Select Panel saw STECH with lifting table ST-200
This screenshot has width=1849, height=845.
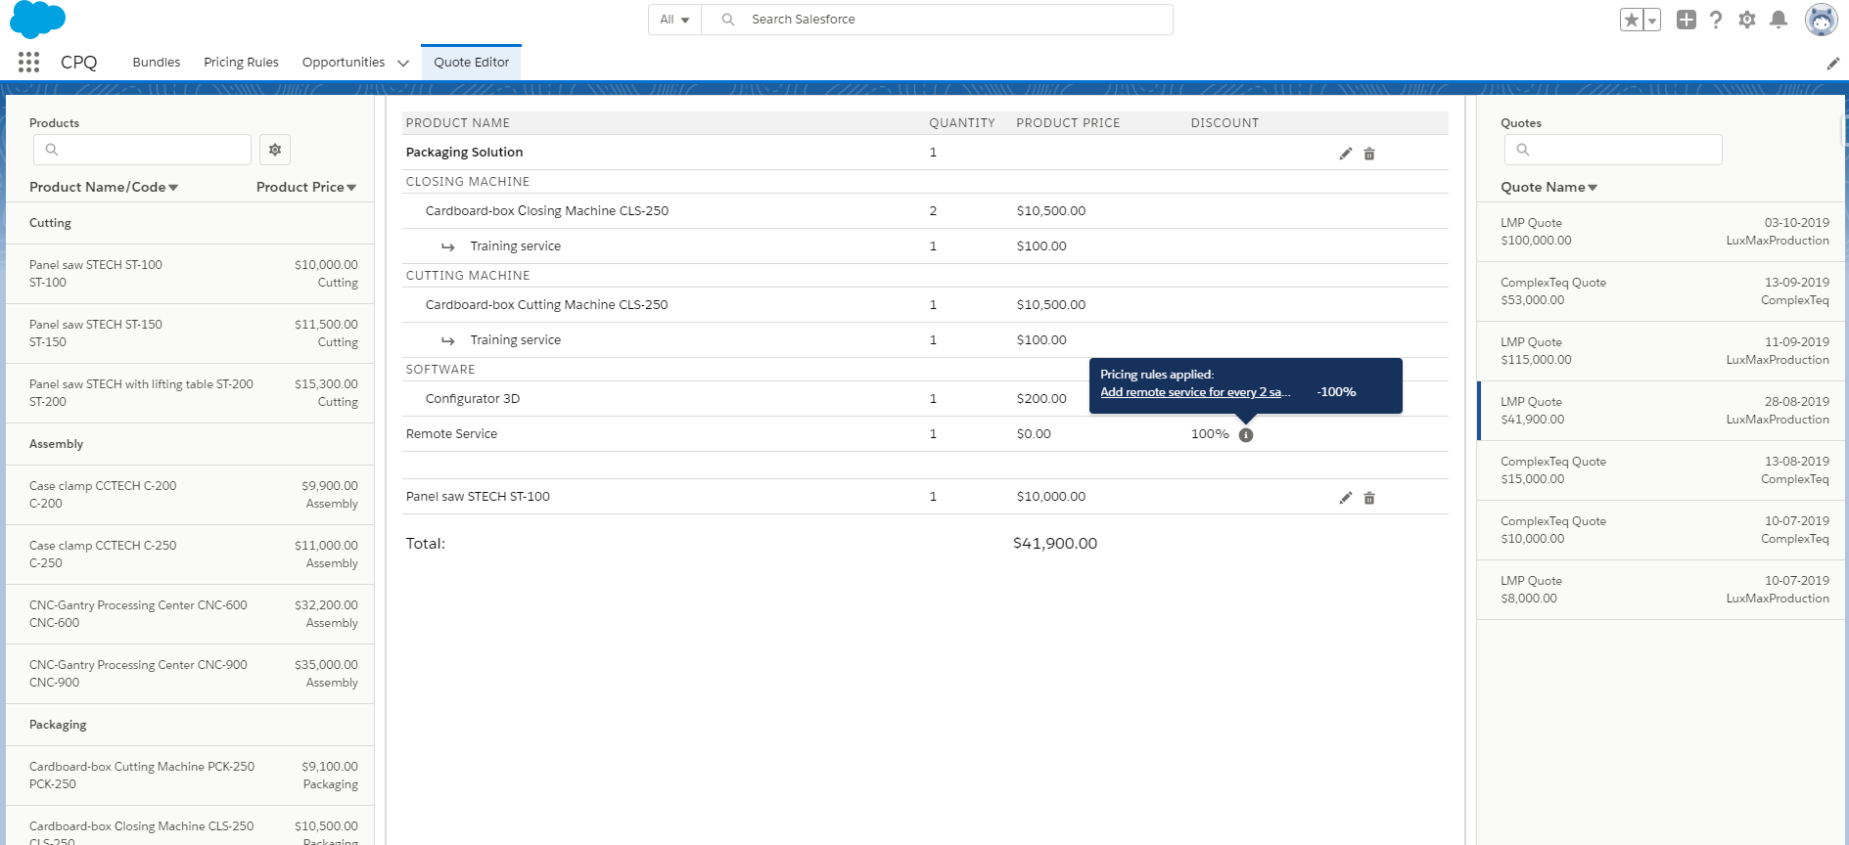190,393
